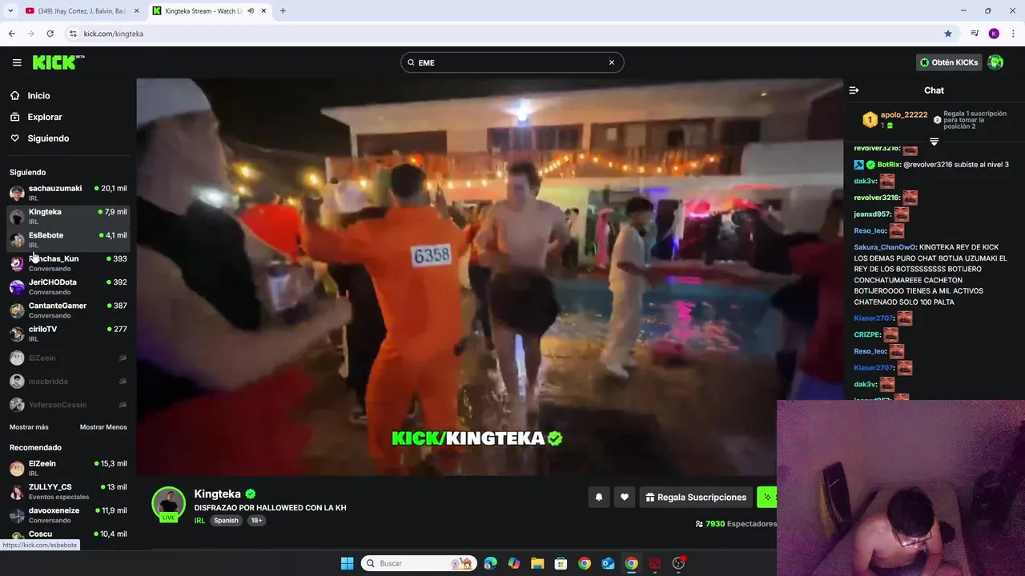Click the stream video player
This screenshot has width=1025, height=576.
(489, 276)
